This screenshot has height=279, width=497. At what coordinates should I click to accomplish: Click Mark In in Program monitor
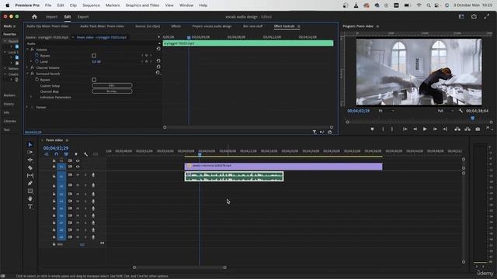tap(383, 129)
